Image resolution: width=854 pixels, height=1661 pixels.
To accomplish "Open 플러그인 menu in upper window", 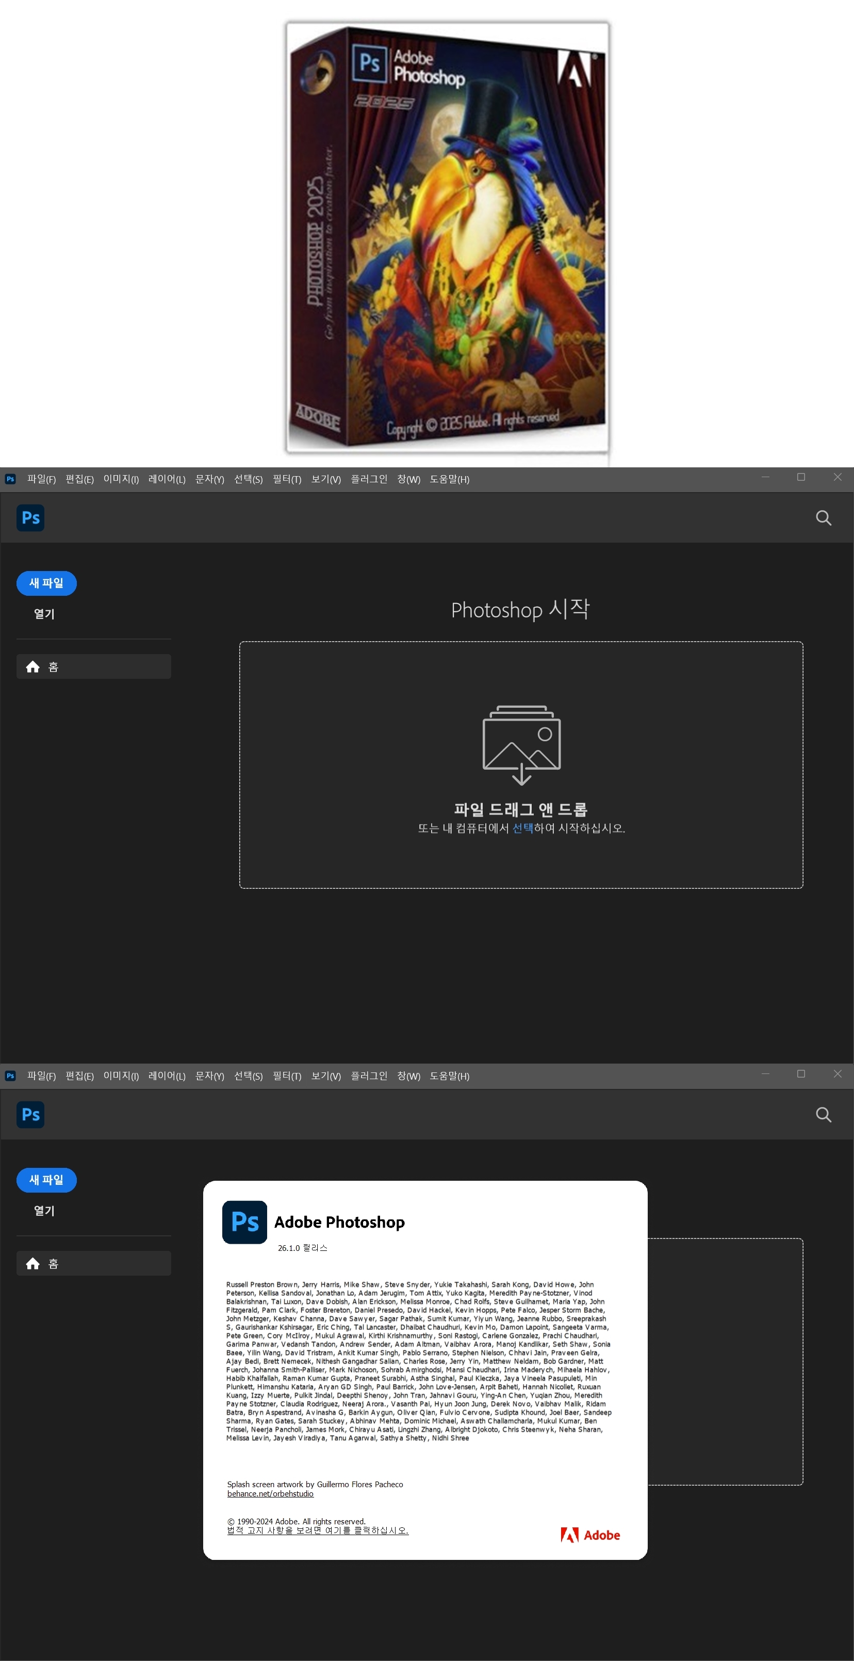I will (369, 479).
